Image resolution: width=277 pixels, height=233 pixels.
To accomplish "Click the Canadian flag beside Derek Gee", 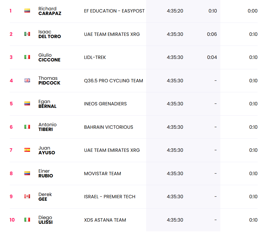I will 27,196.
